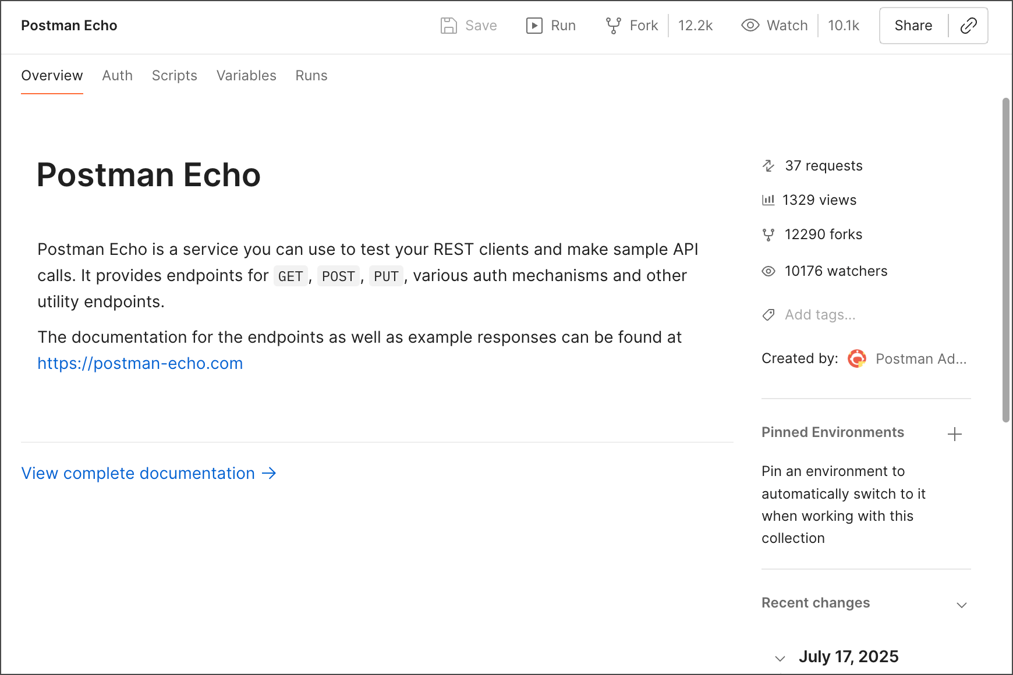Click the Watch eye icon in toolbar

click(750, 26)
